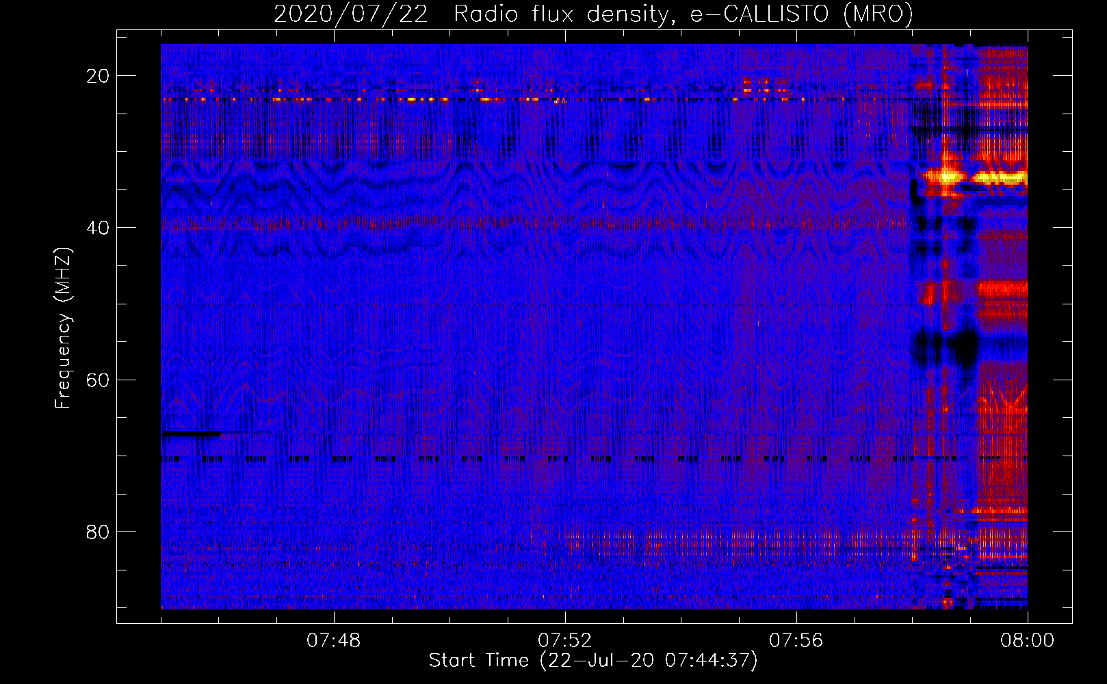The image size is (1107, 684).
Task: Click the 60 MHz frequency tick label
Action: click(98, 380)
